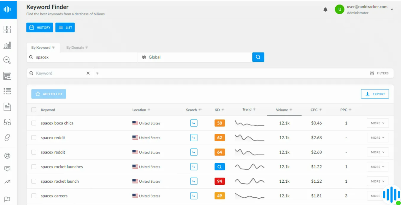Click the LIST button

[x=65, y=28]
